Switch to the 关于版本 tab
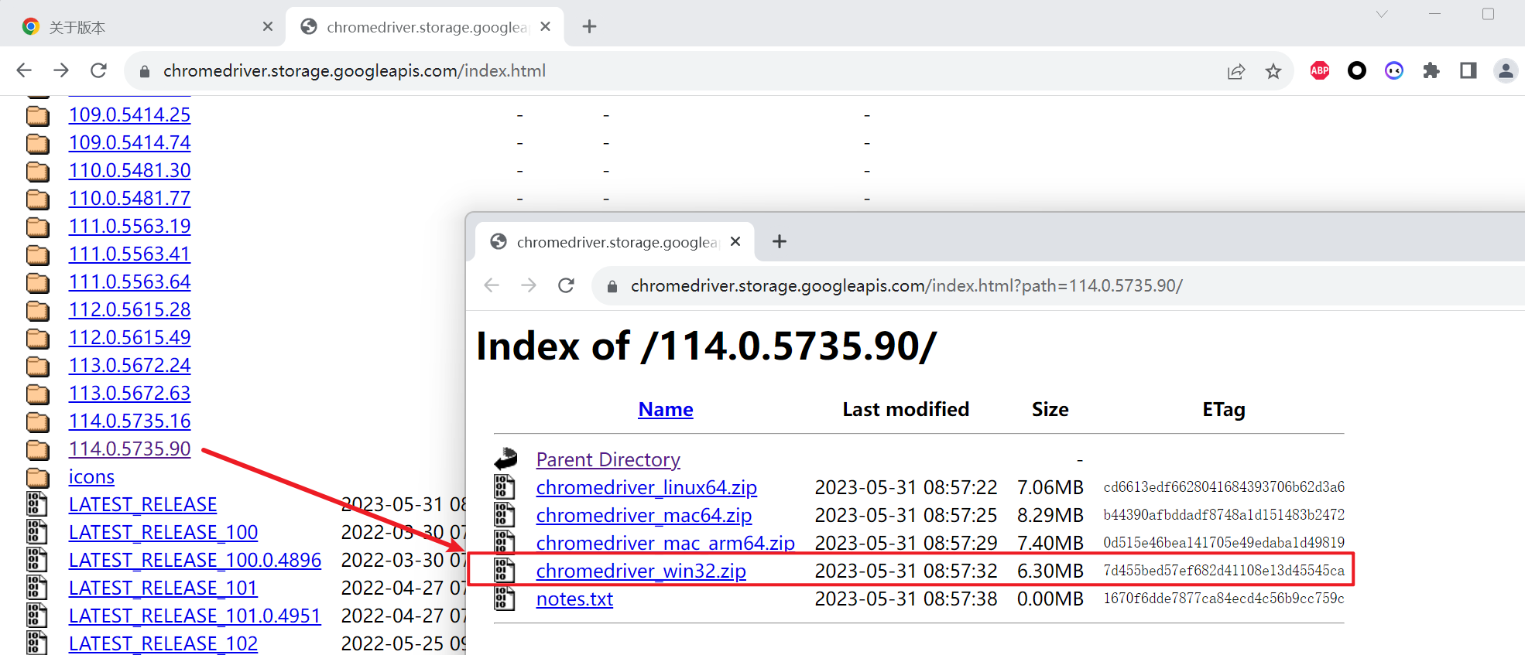This screenshot has width=1525, height=655. click(x=146, y=27)
